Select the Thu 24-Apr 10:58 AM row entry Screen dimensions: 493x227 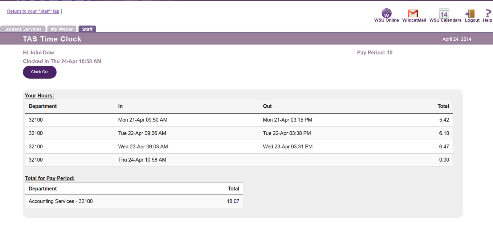142,160
